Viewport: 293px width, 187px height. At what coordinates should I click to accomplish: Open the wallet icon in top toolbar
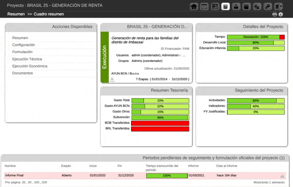(246, 6)
